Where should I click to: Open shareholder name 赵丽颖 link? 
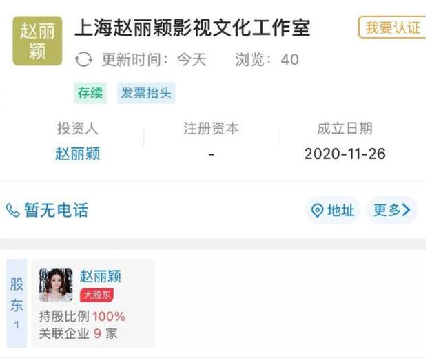(101, 275)
